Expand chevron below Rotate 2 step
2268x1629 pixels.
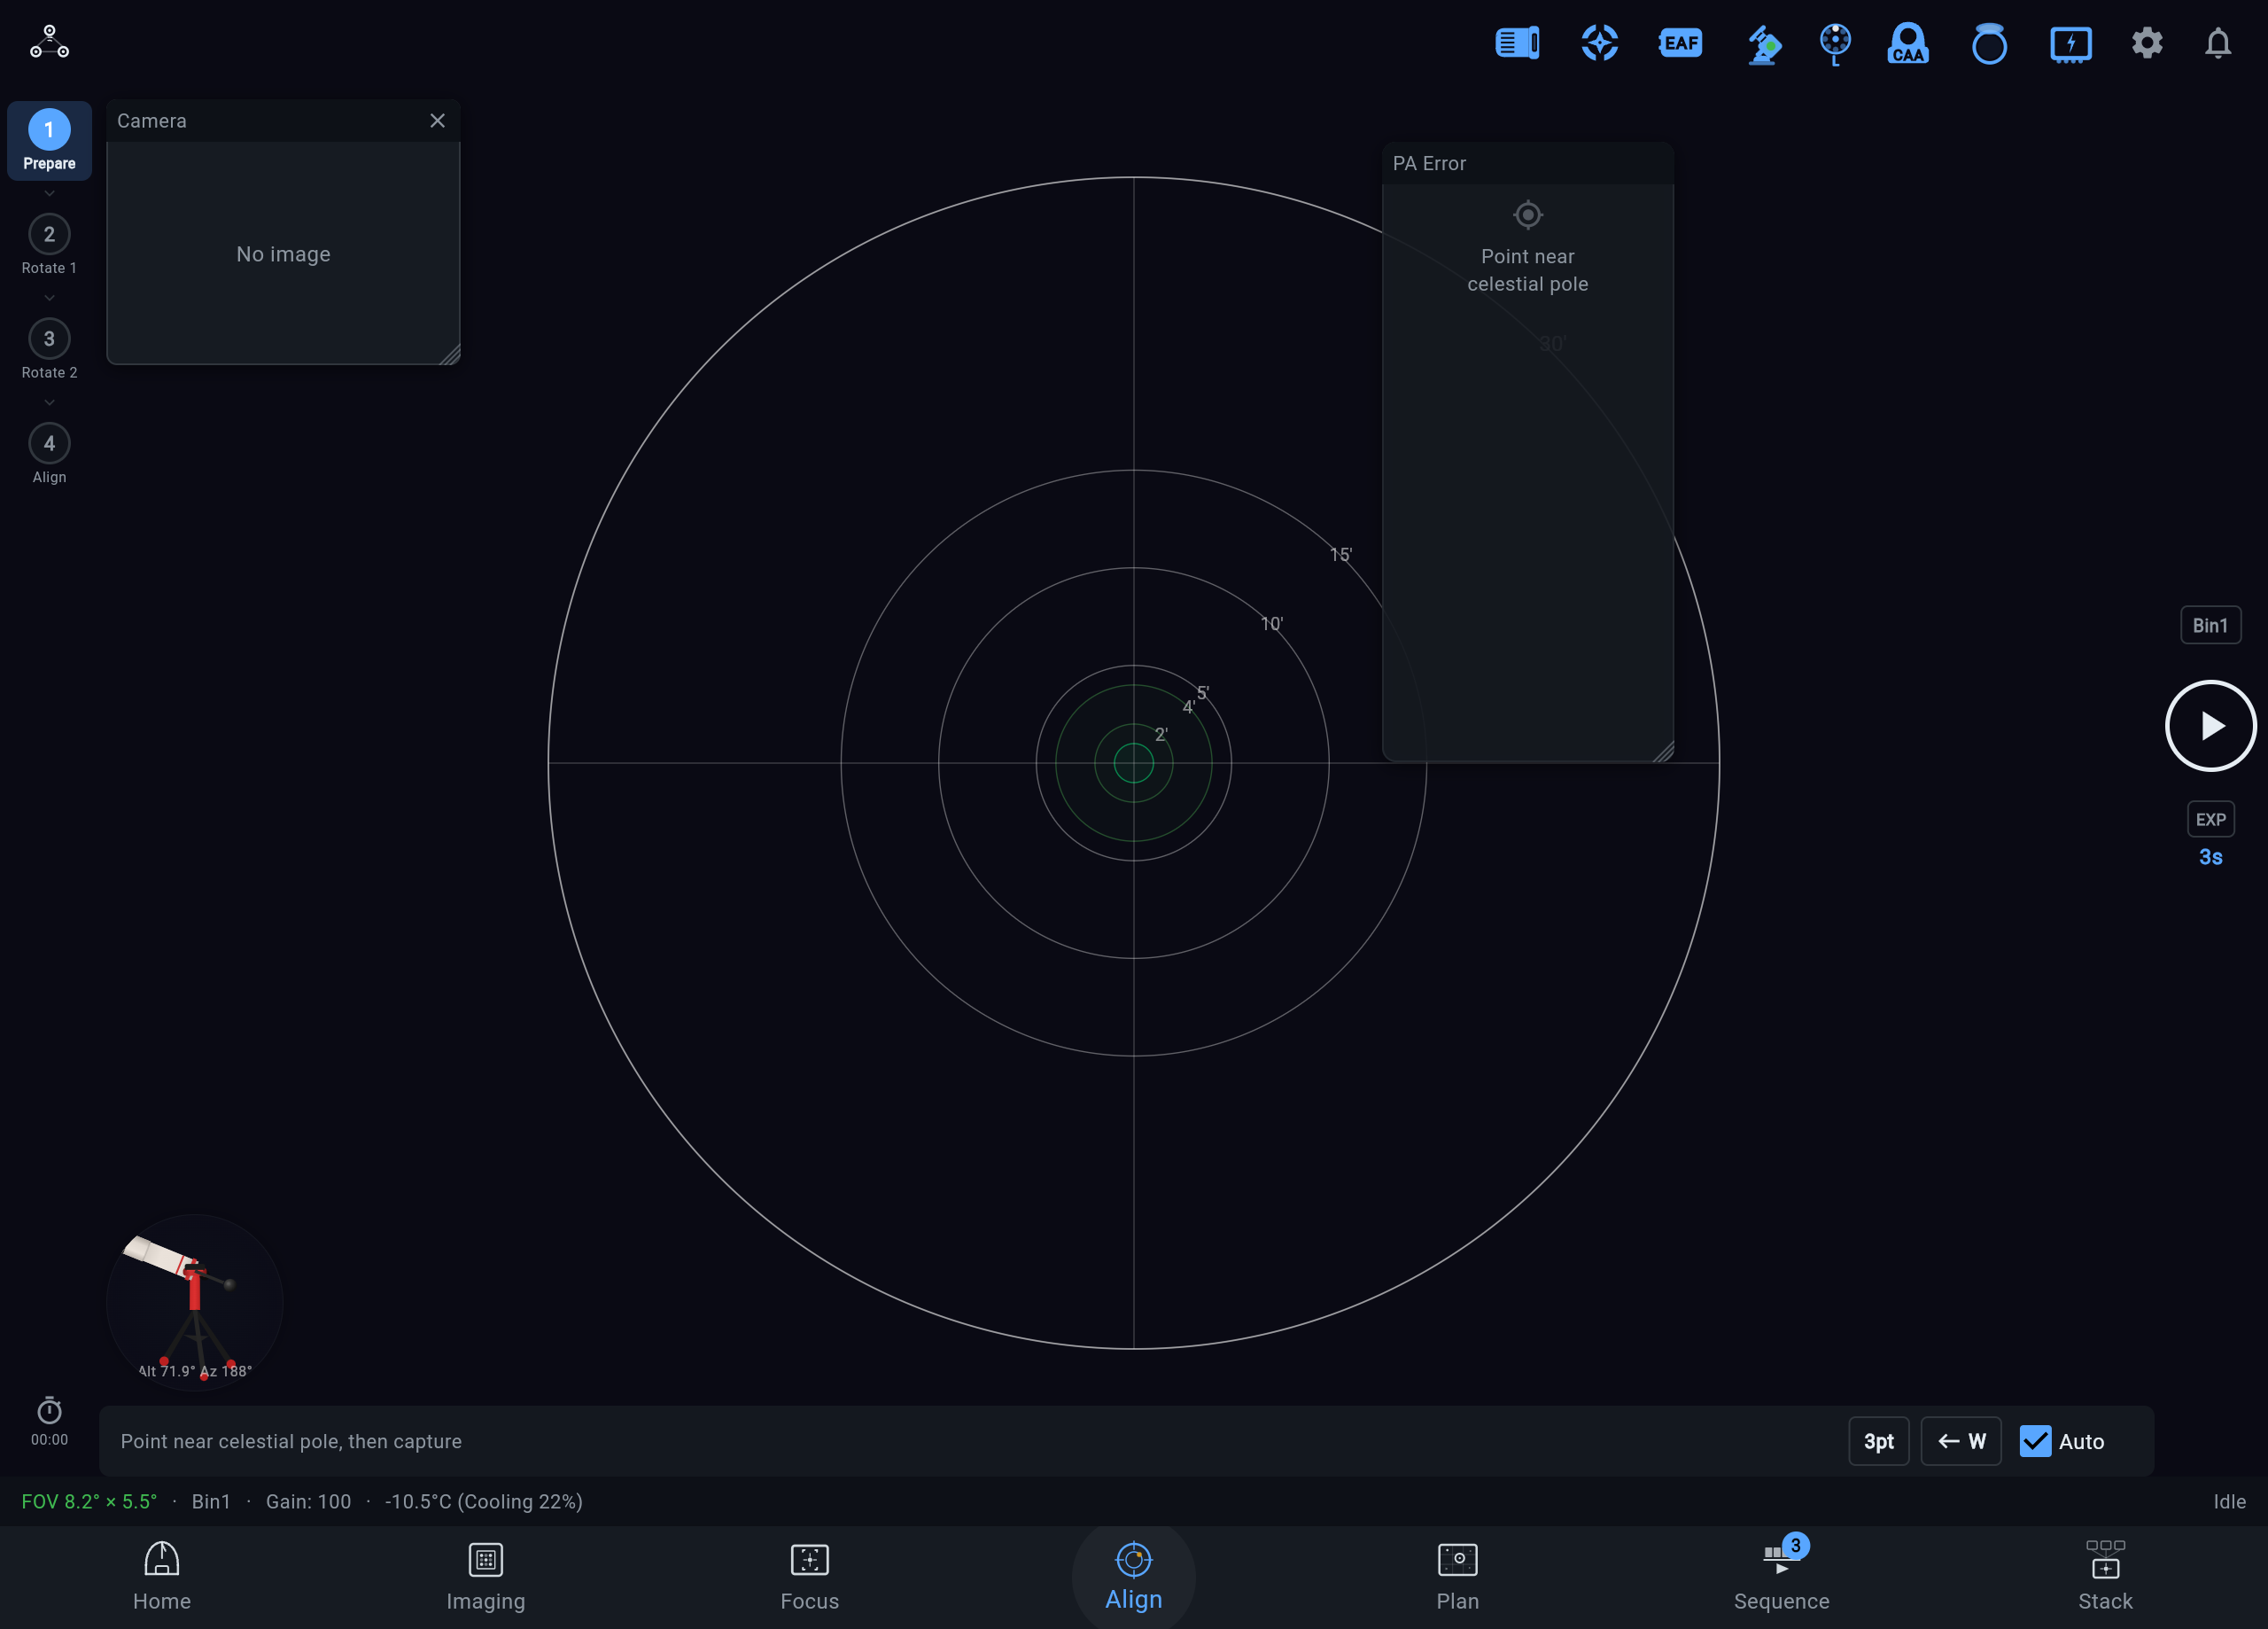pyautogui.click(x=49, y=402)
